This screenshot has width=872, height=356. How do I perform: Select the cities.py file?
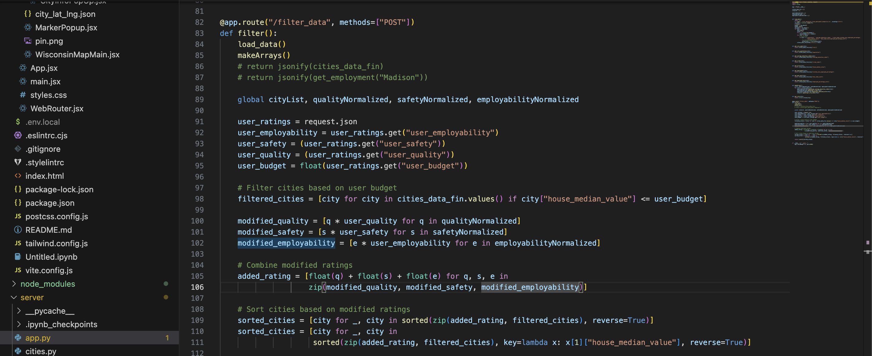[40, 351]
